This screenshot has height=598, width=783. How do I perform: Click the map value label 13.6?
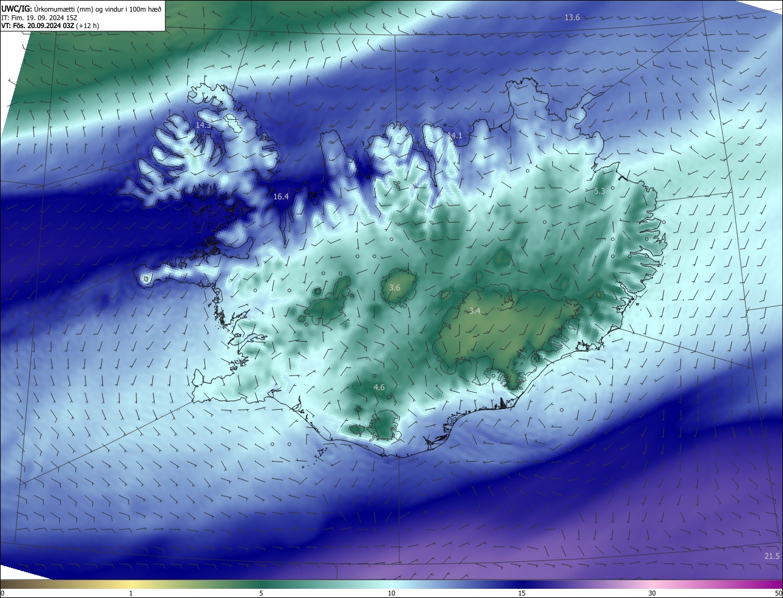pyautogui.click(x=572, y=18)
